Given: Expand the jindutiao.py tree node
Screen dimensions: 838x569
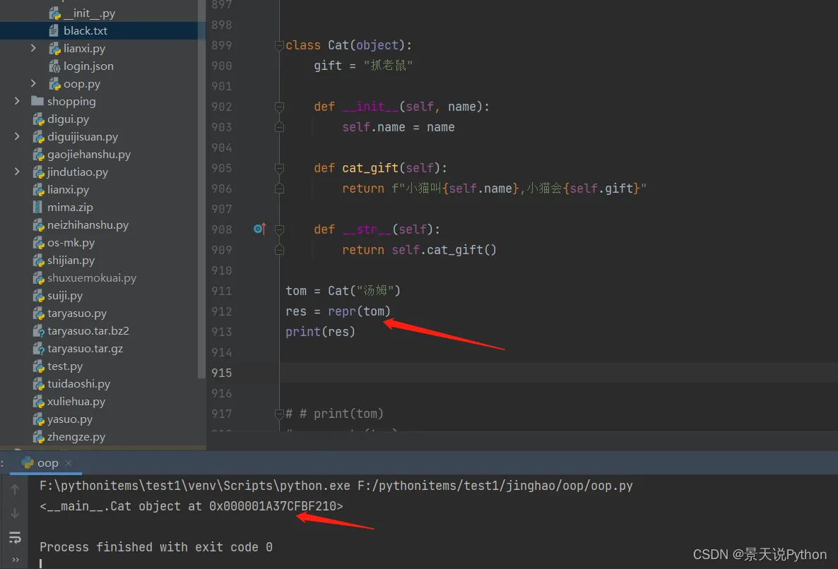Looking at the screenshot, I should [x=17, y=172].
